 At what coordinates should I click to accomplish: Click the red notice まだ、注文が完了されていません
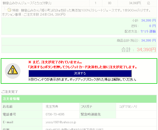[x=55, y=62]
